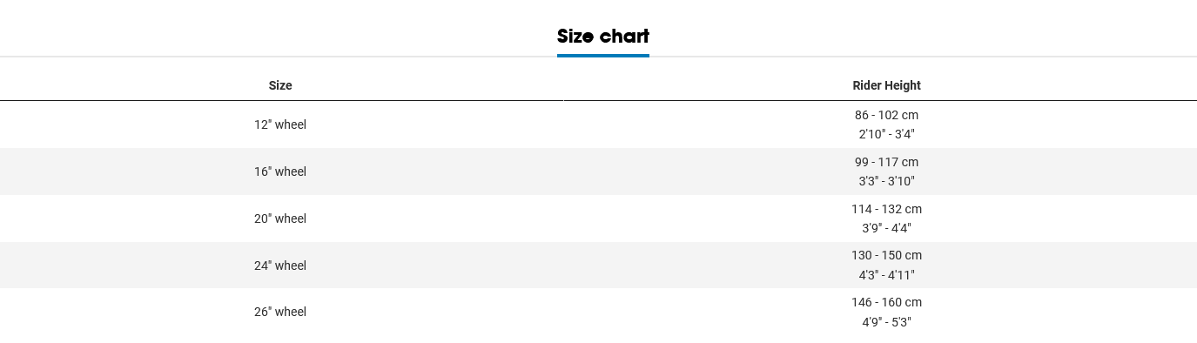Click the 4'3" - 4'11" height value
Screen dimensions: 1197x343
click(x=886, y=275)
